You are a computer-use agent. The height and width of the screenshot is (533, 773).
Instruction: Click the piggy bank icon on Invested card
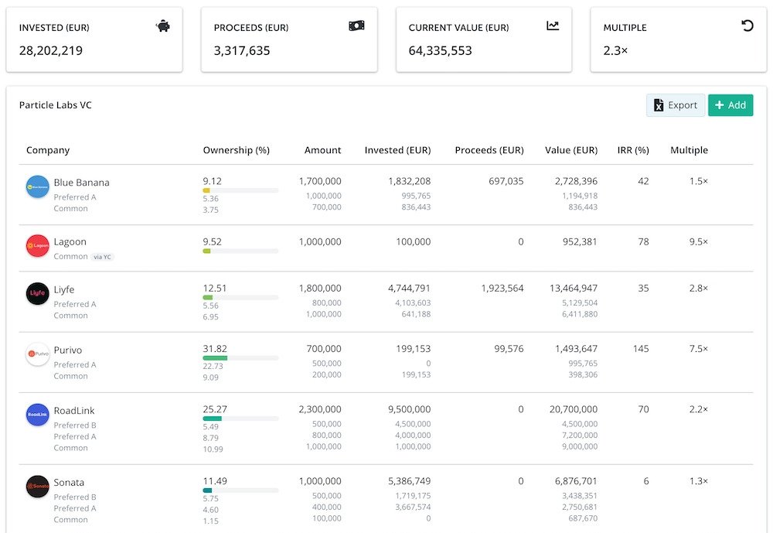pos(162,26)
